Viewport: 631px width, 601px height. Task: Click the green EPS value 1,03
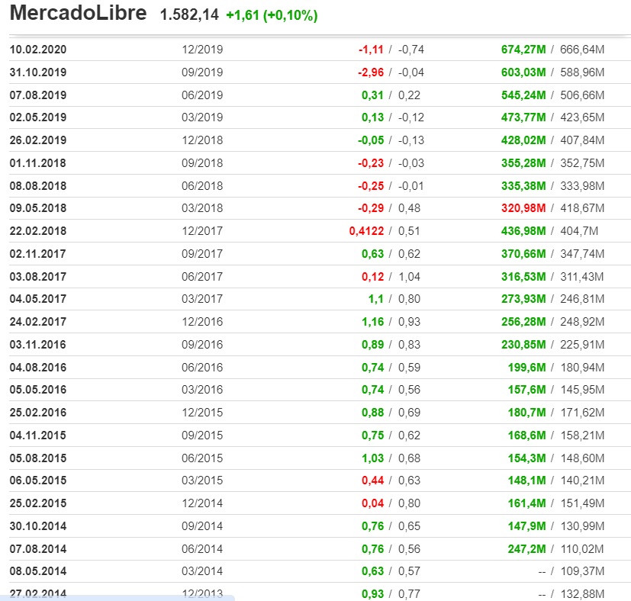(x=372, y=458)
